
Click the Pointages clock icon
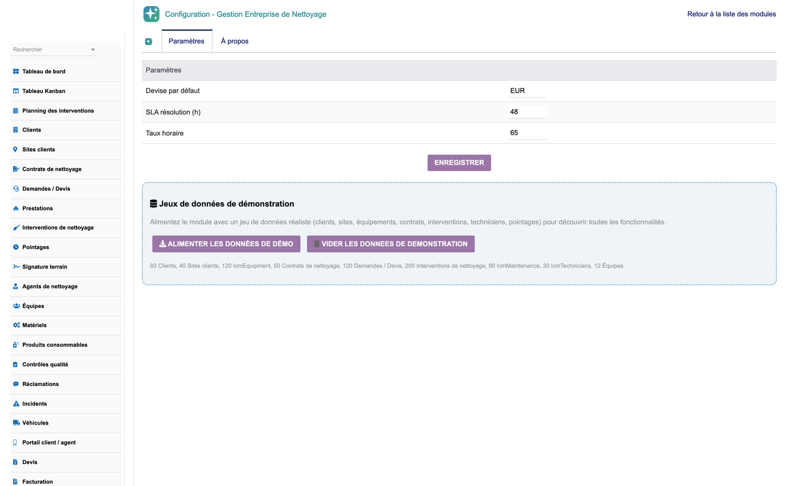click(16, 247)
